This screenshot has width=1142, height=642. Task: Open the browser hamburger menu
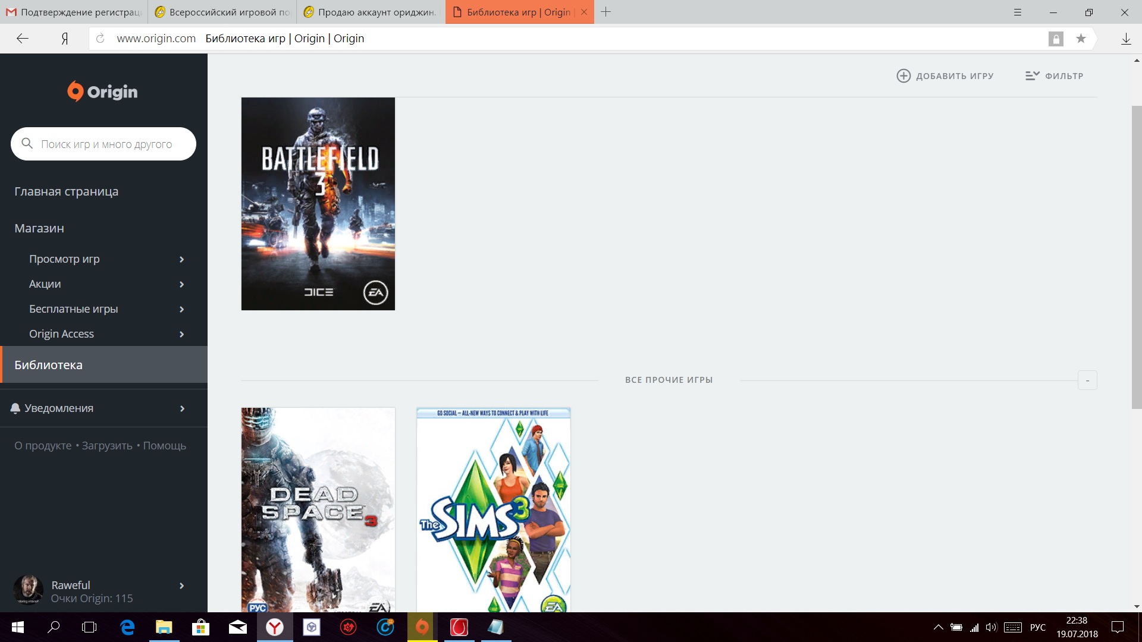coord(1018,12)
